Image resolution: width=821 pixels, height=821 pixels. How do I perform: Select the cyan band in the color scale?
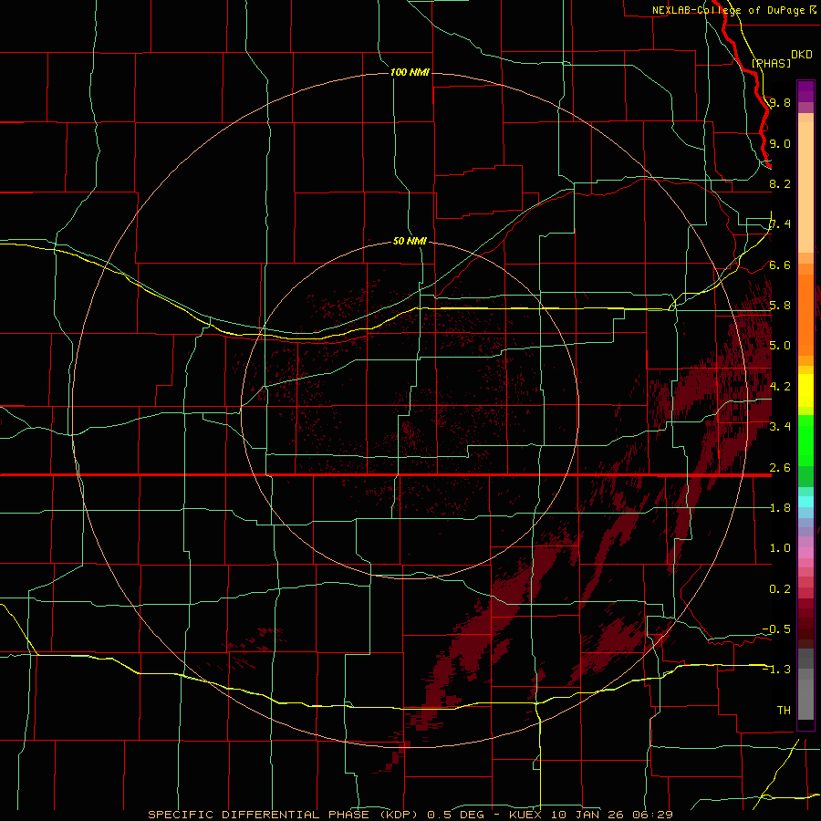(x=805, y=502)
